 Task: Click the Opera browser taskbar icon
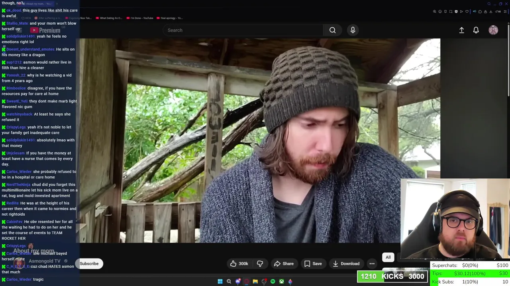pyautogui.click(x=247, y=281)
